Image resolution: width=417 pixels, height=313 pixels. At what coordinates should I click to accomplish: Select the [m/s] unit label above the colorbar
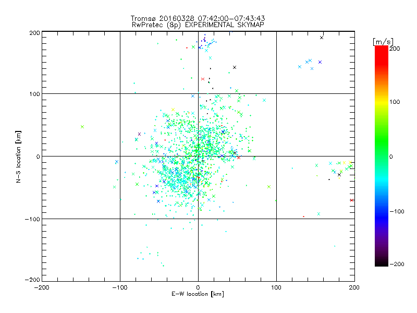(383, 42)
